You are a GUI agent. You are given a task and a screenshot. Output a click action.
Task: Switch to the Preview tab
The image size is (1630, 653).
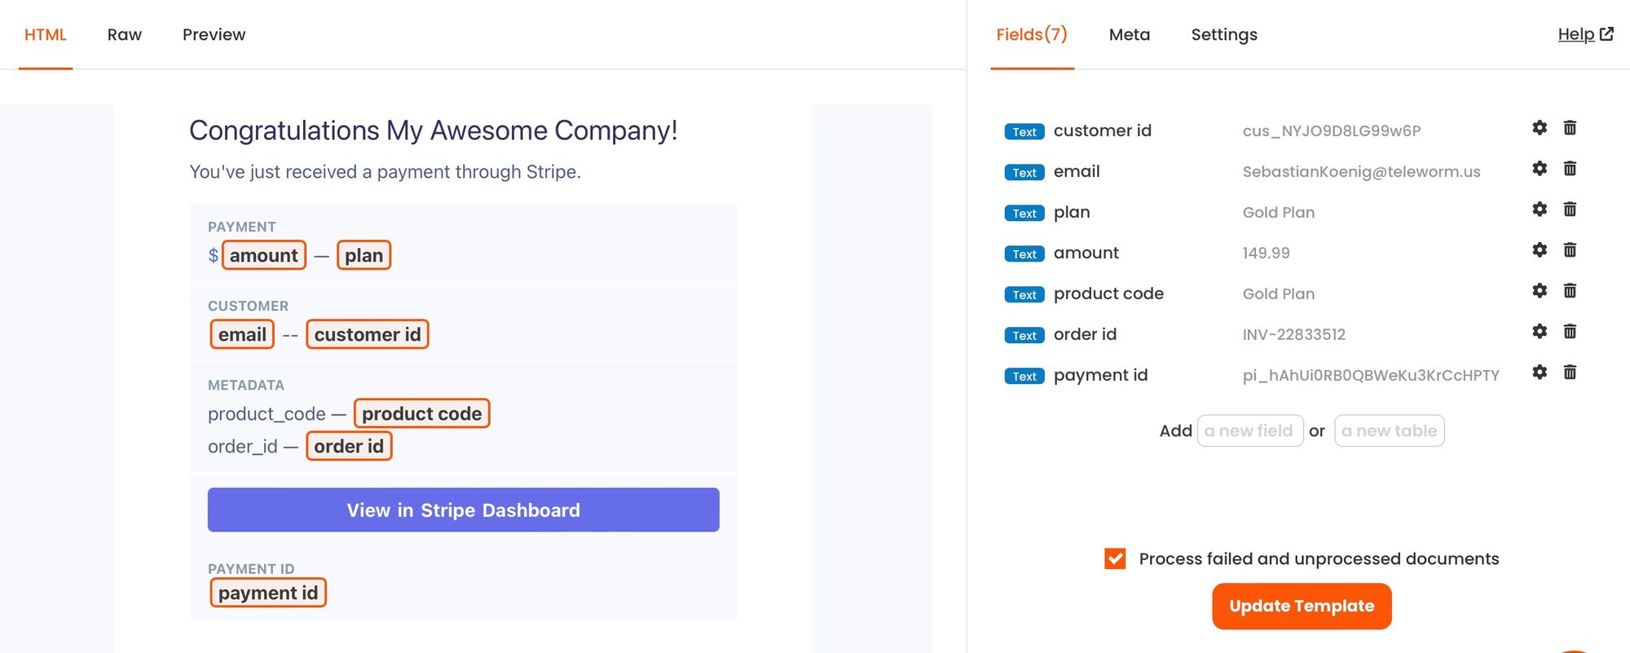pos(214,35)
